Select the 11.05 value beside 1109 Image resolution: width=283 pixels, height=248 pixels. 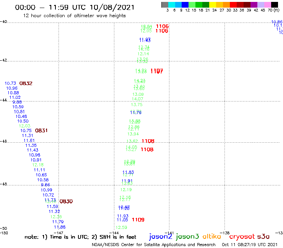(x=122, y=220)
